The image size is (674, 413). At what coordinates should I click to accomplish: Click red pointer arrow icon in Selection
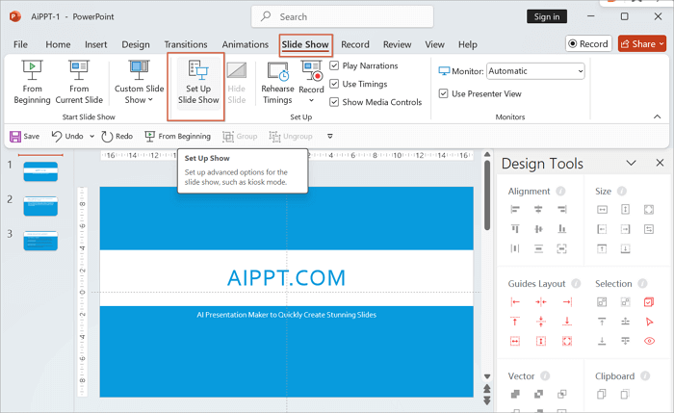pyautogui.click(x=649, y=322)
